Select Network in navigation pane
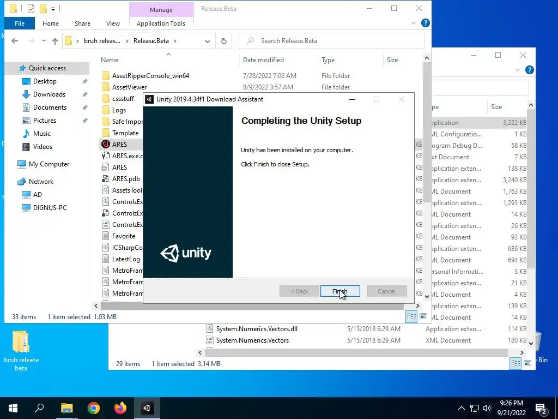 coord(41,182)
